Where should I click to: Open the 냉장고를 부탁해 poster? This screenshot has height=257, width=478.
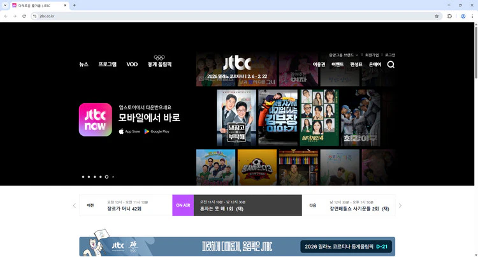236,117
